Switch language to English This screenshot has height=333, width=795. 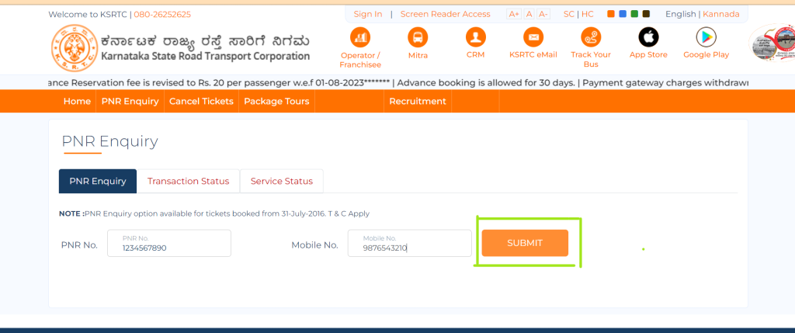680,14
